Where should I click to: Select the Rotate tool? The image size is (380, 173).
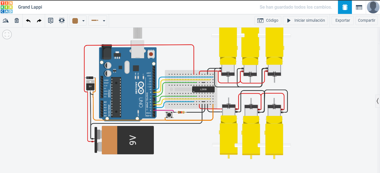coord(6,21)
